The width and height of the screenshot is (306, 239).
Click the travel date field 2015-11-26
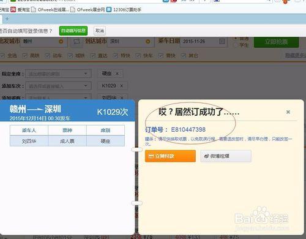(x=204, y=42)
